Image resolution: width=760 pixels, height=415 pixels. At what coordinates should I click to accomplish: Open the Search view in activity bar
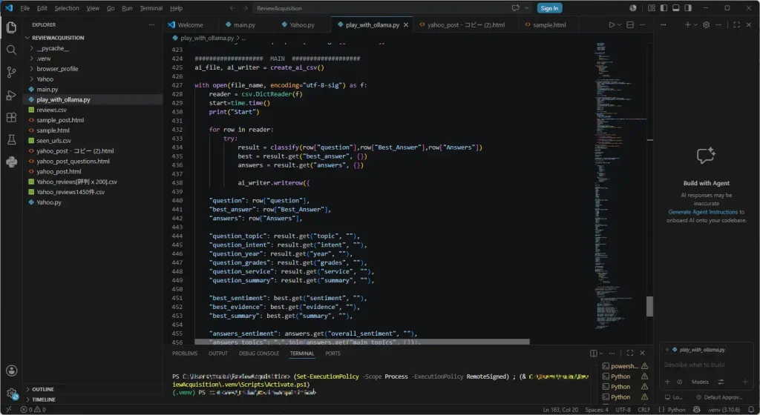11,50
